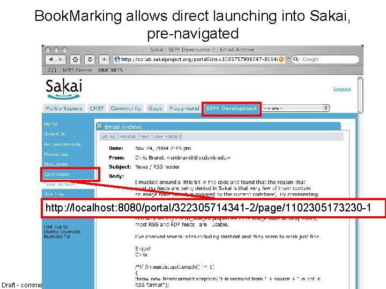
Task: Click user name Jordi Juarez
Action: click(x=55, y=227)
